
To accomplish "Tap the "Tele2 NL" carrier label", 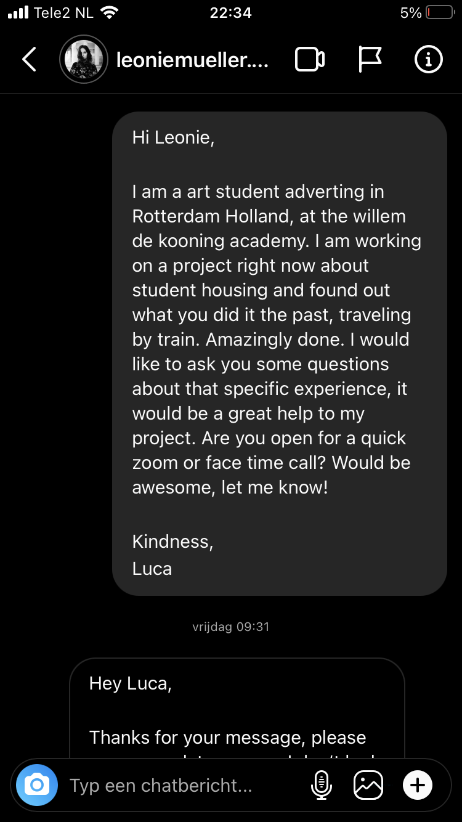I will coord(64,12).
